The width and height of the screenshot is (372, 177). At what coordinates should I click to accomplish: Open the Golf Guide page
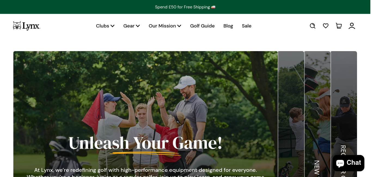[x=202, y=26]
